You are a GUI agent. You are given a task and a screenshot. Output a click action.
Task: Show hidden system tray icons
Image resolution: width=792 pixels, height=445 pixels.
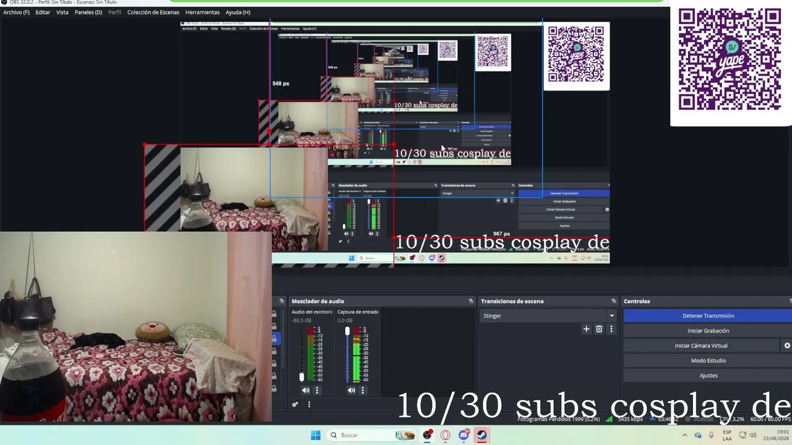(x=684, y=435)
